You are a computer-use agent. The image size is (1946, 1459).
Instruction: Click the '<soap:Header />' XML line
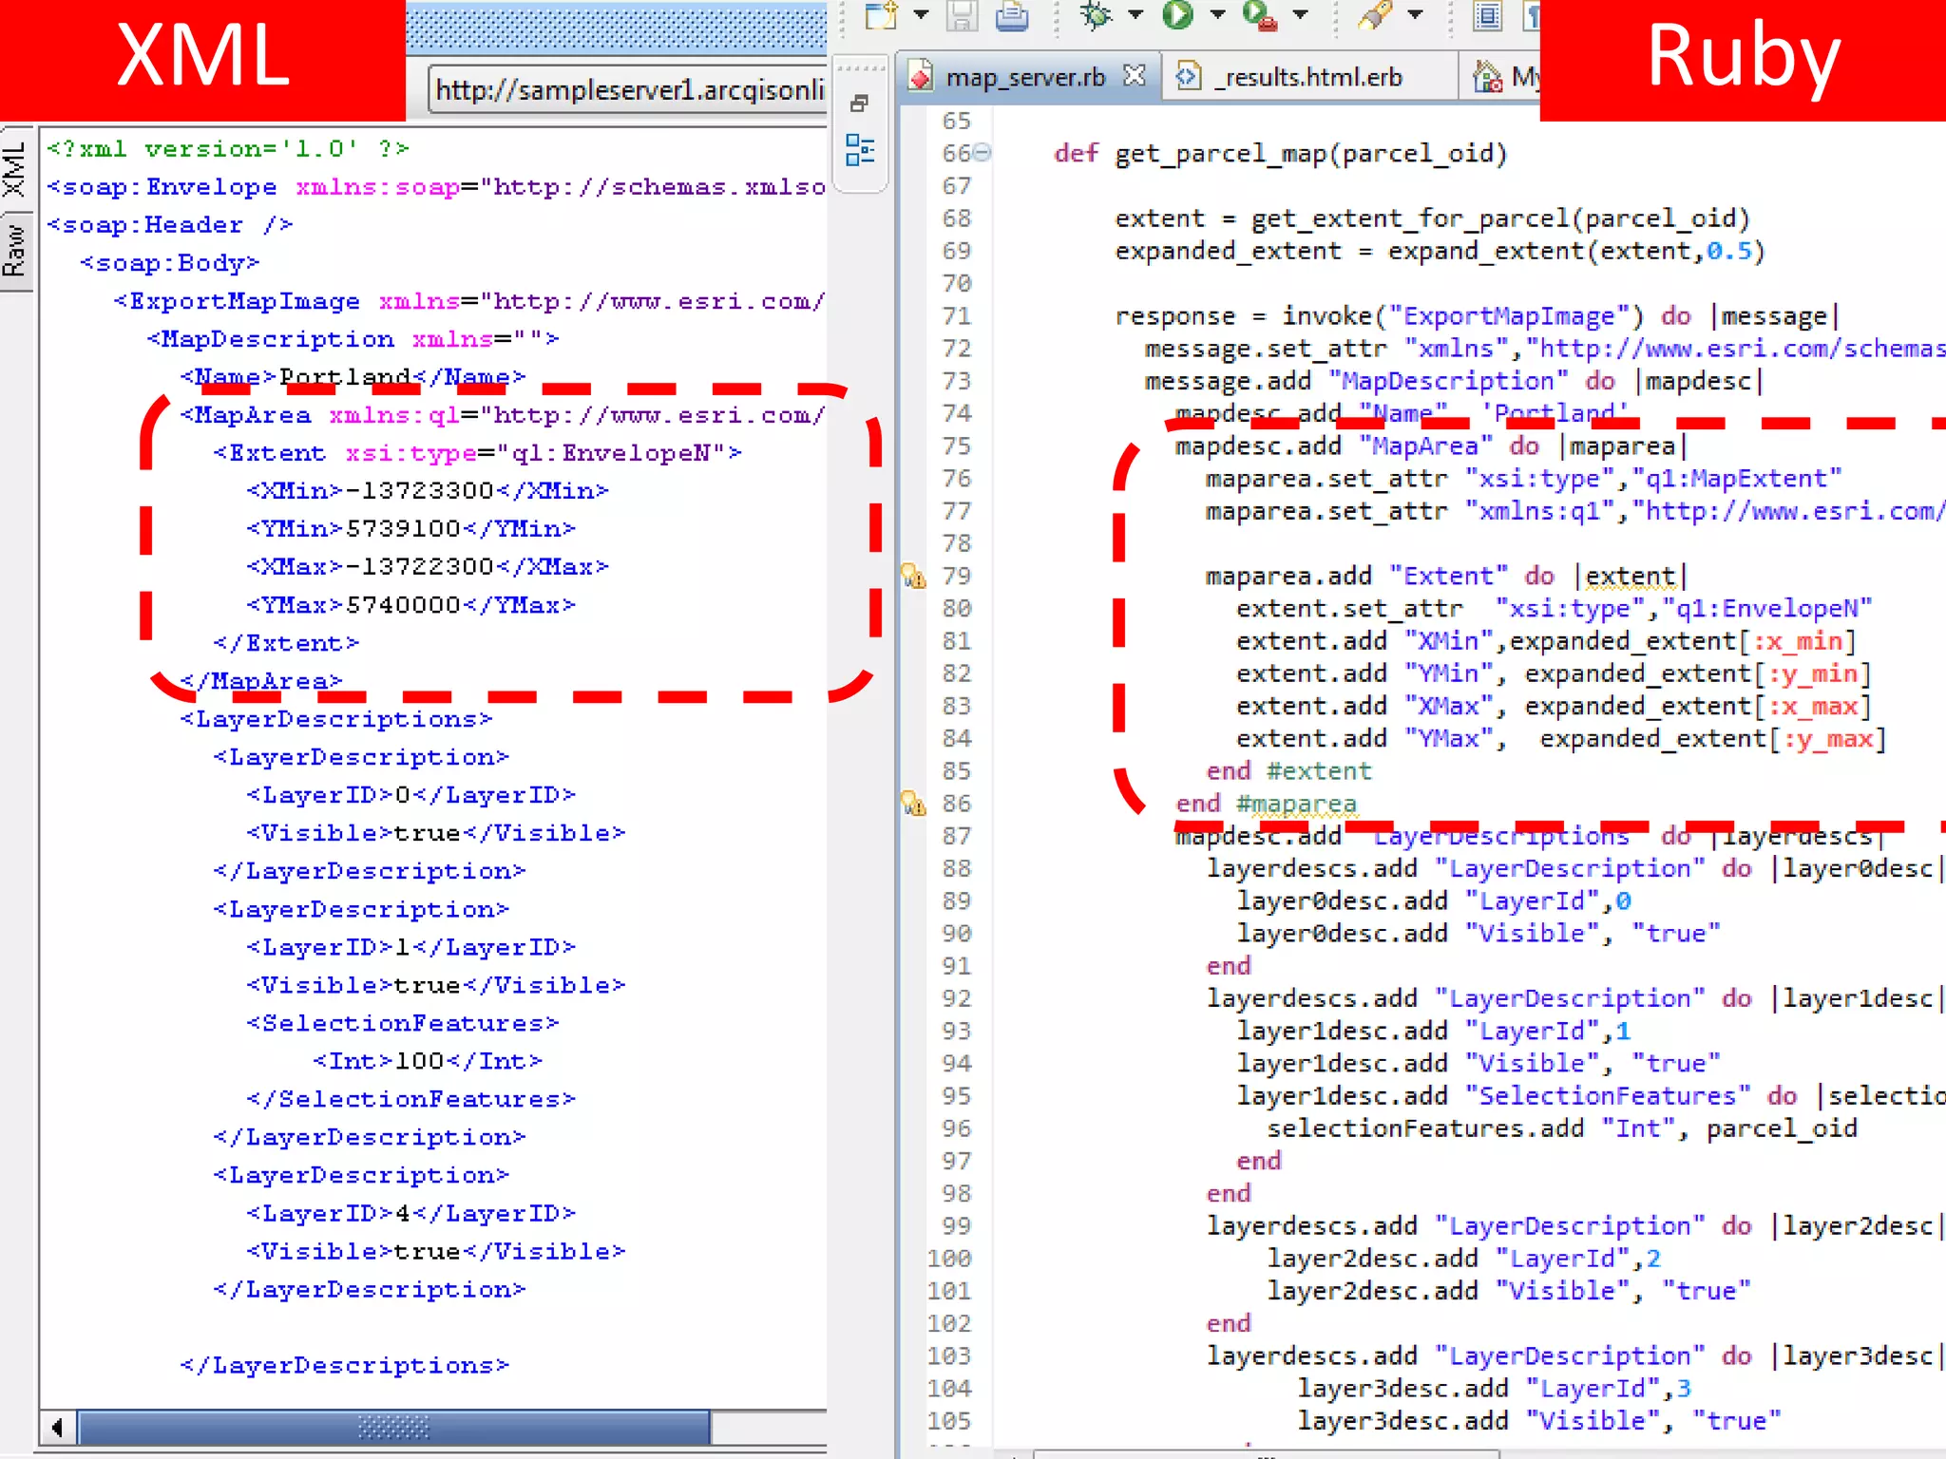click(171, 225)
